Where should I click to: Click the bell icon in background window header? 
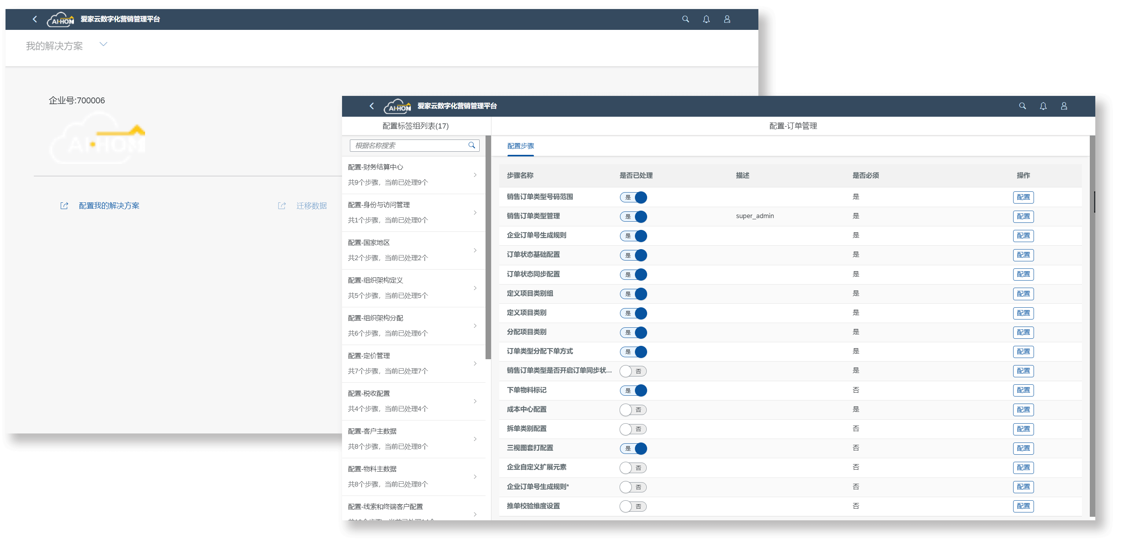pos(706,19)
